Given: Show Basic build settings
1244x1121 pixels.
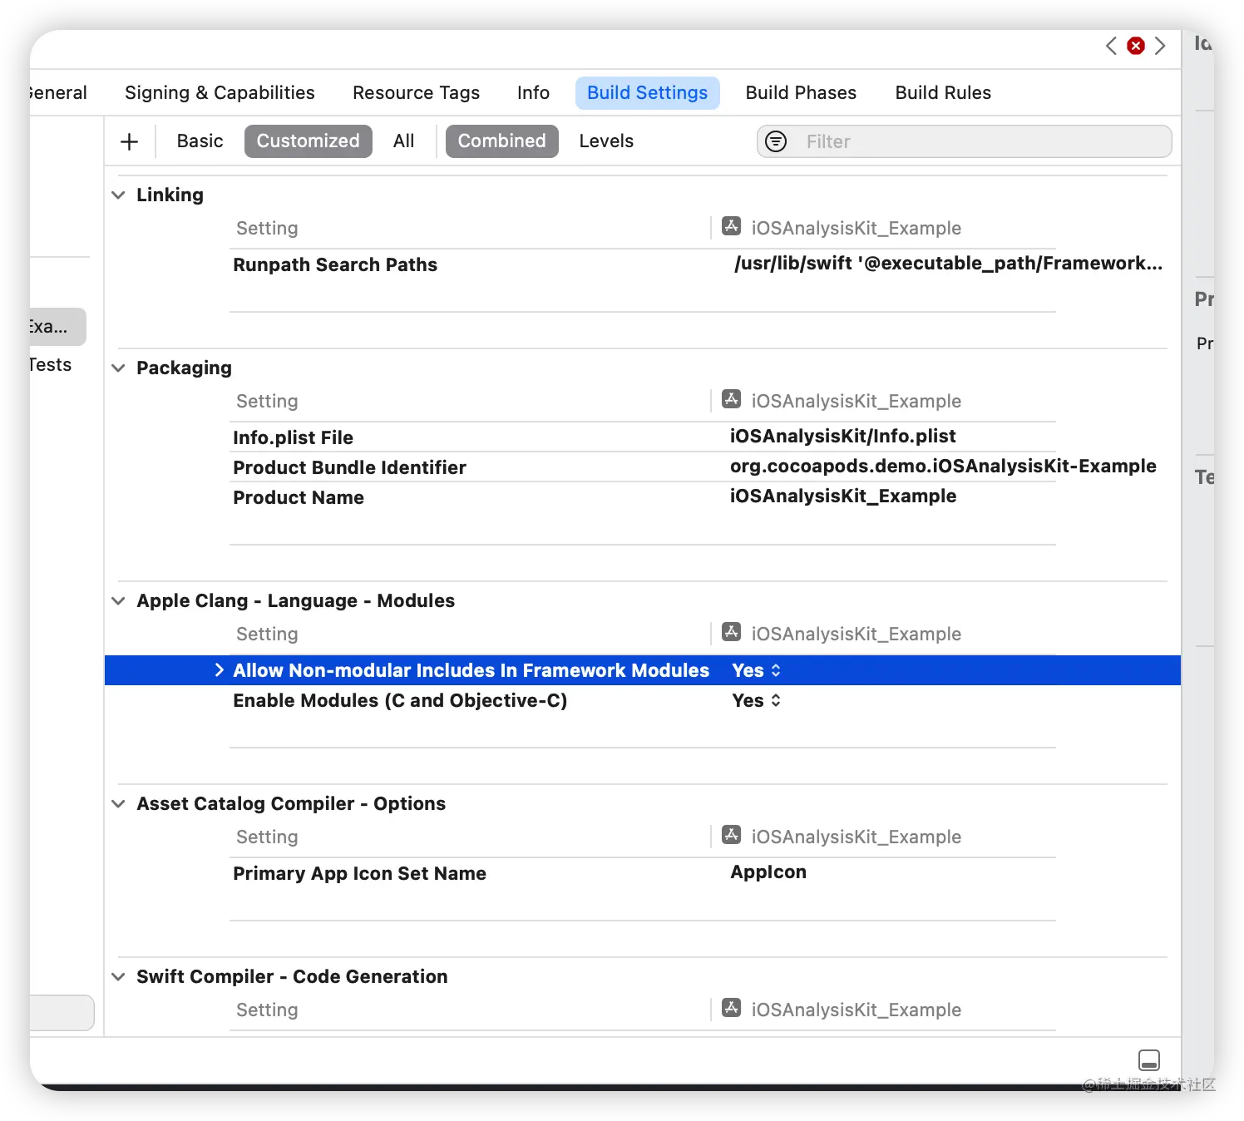Looking at the screenshot, I should click(200, 141).
